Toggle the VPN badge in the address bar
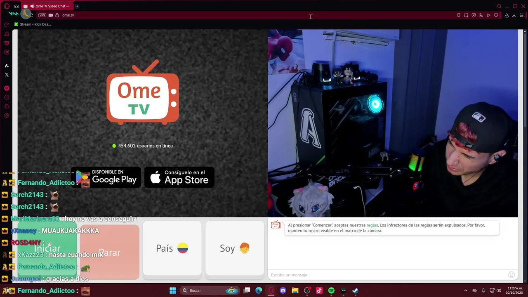 click(x=42, y=15)
